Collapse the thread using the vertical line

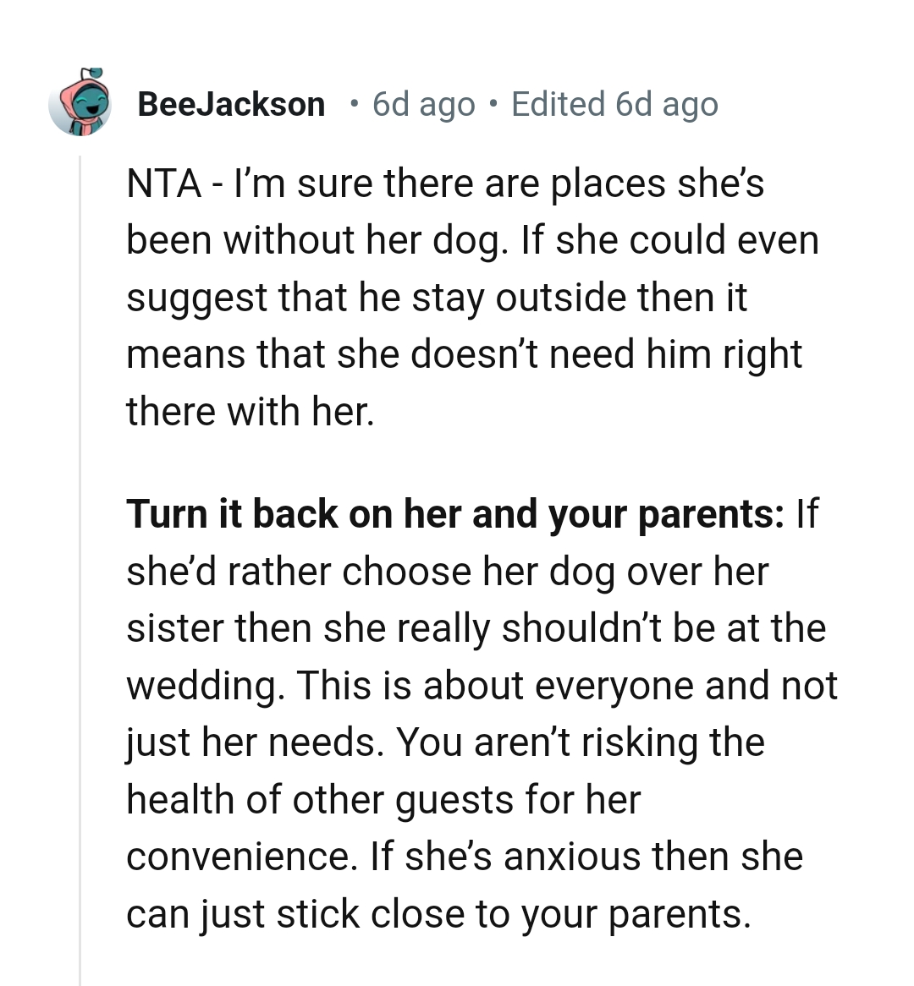point(80,567)
